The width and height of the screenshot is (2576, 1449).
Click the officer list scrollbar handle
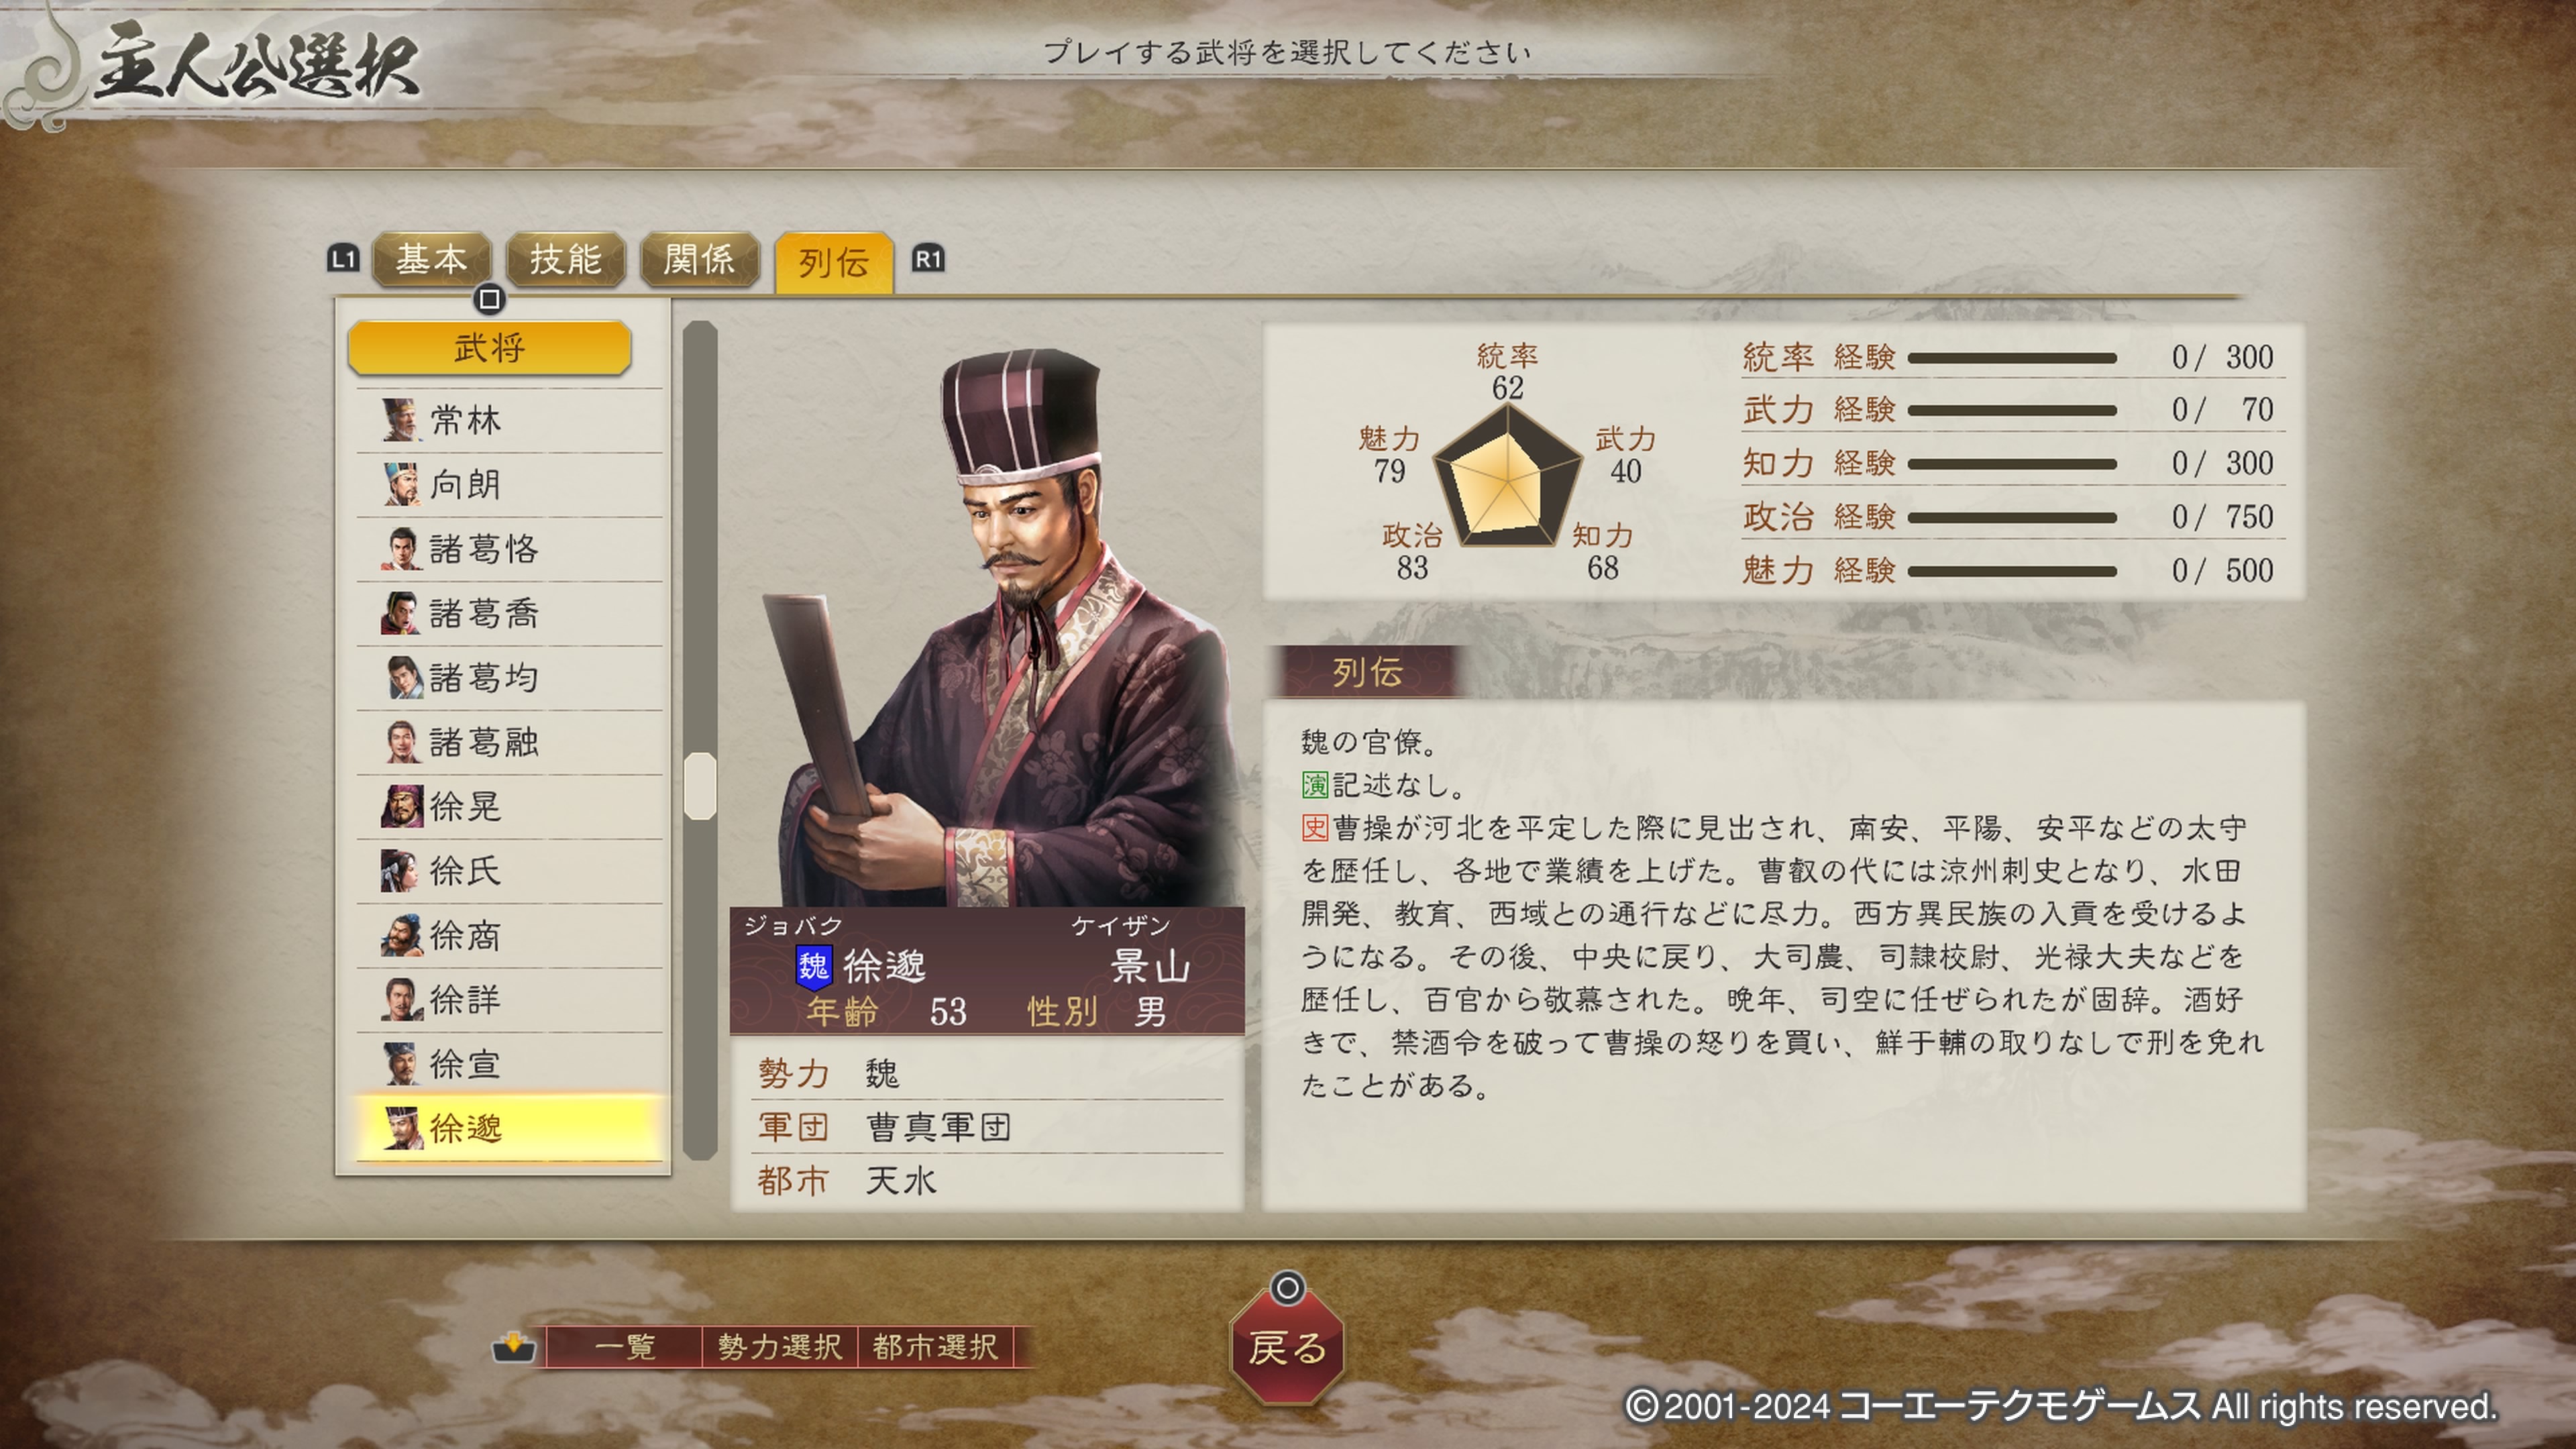click(x=700, y=786)
